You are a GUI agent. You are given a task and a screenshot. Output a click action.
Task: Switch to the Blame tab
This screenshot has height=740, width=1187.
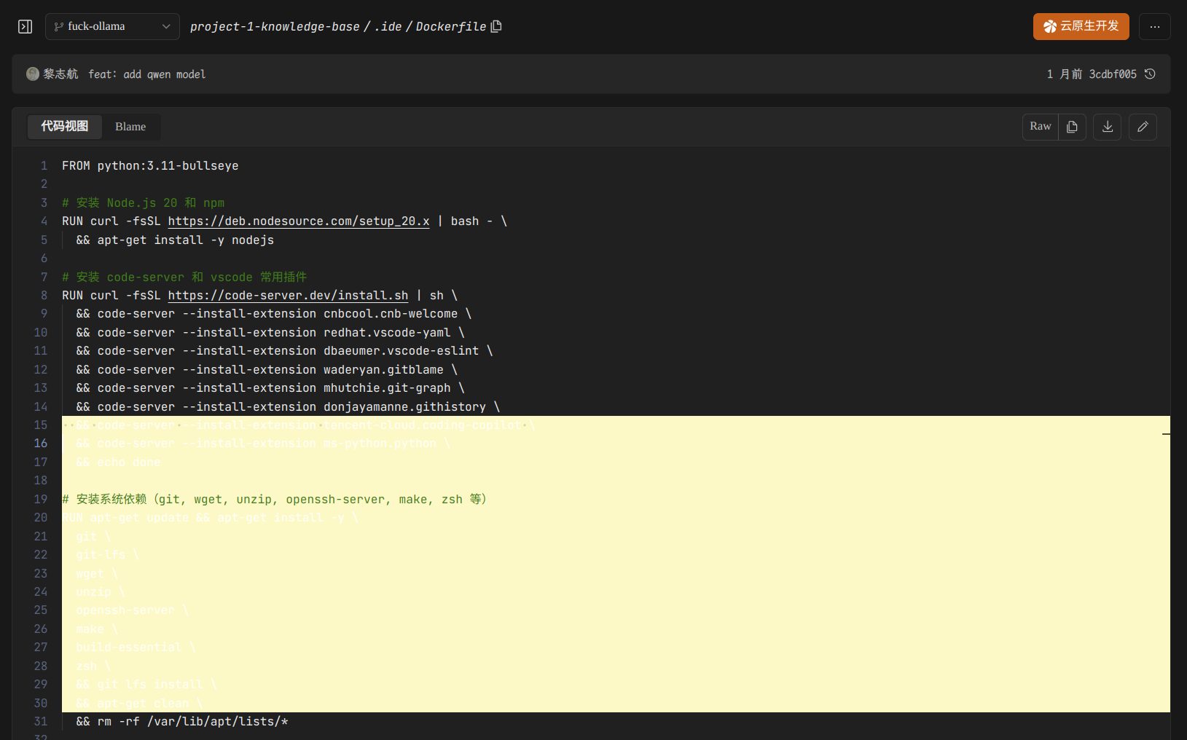(130, 127)
